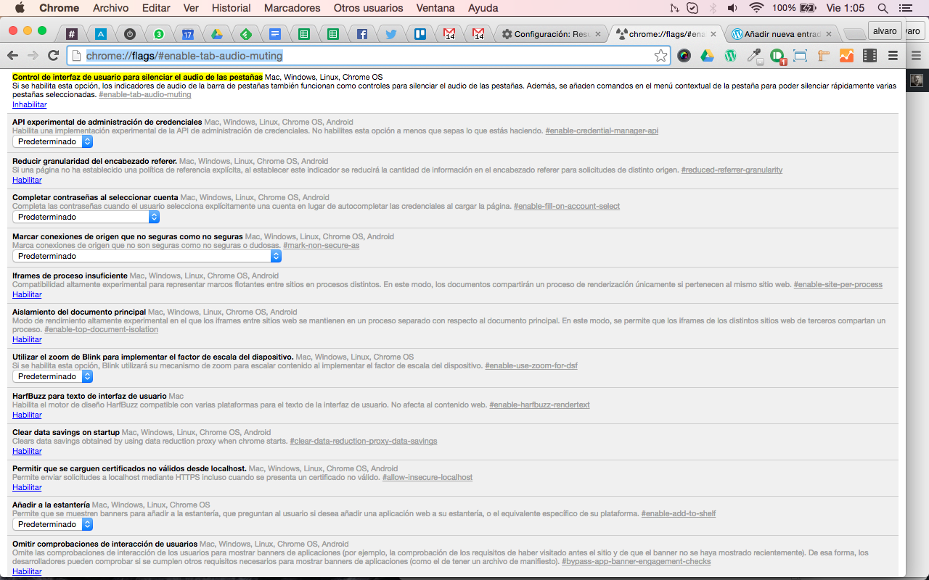Expand the credential manager API dropdown
The width and height of the screenshot is (929, 580).
click(53, 141)
